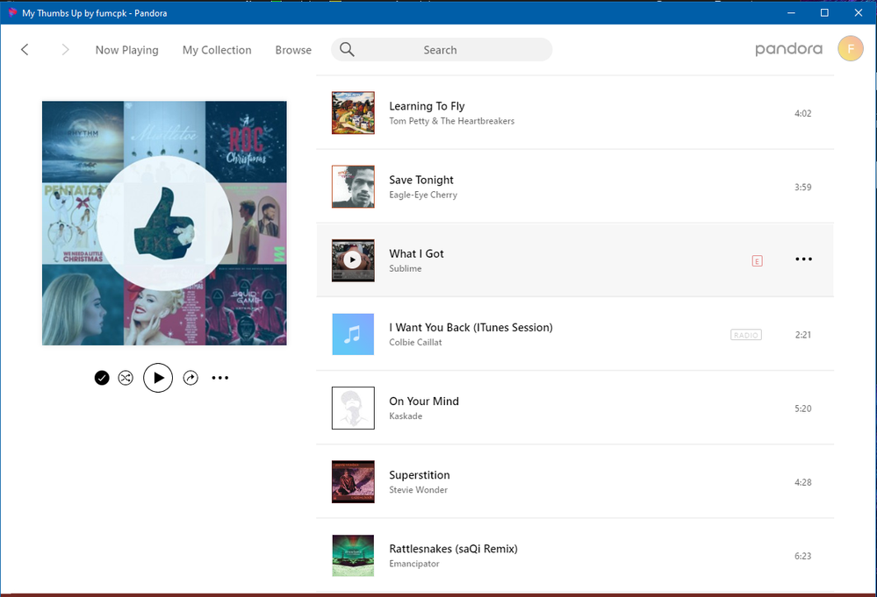The width and height of the screenshot is (877, 597).
Task: Open the three-dot menu for What I Got
Action: tap(803, 259)
